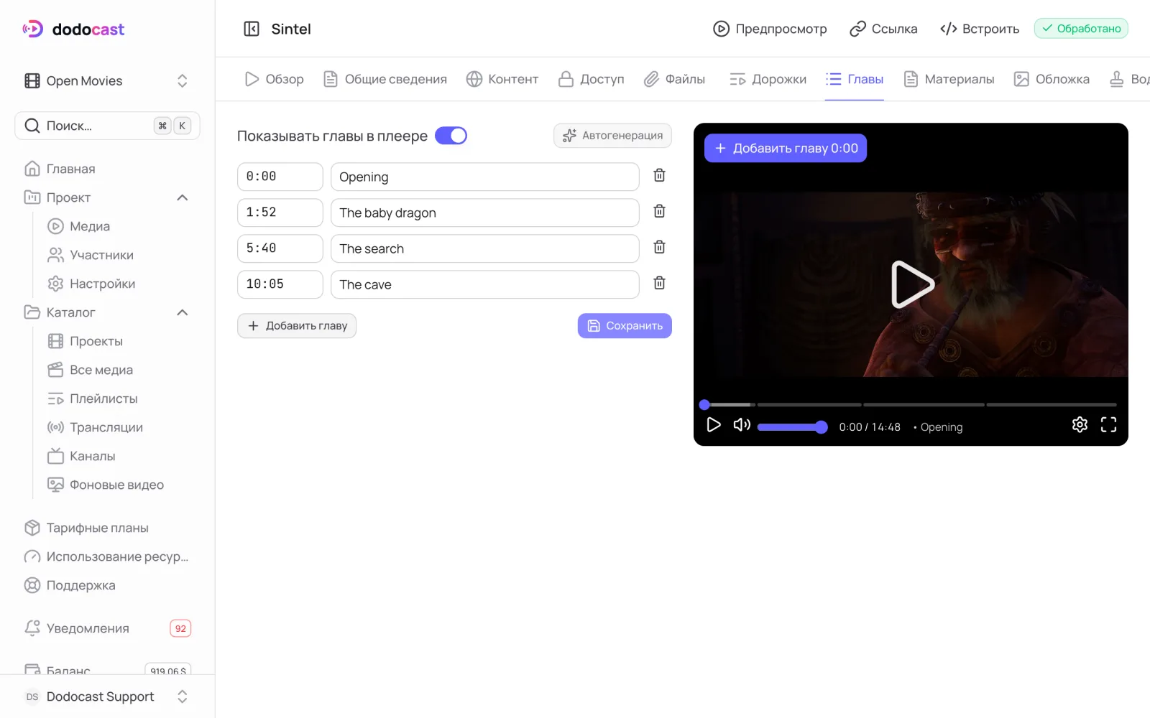Click the Сохранить button

point(625,325)
